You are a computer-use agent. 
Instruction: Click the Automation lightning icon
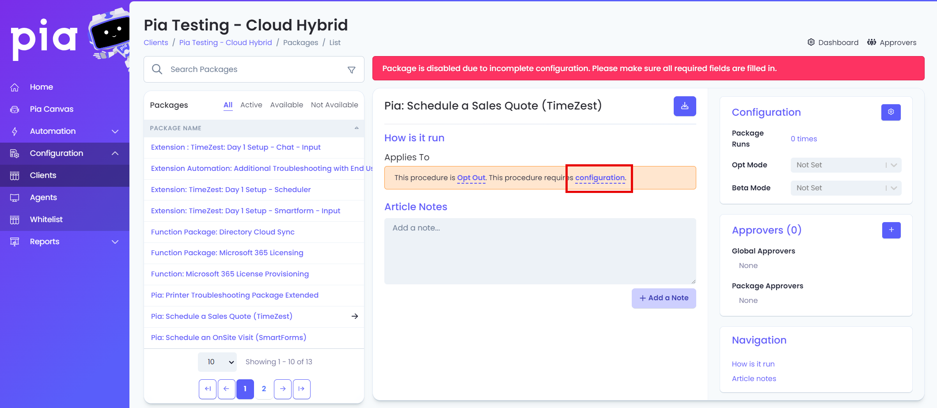pyautogui.click(x=15, y=132)
